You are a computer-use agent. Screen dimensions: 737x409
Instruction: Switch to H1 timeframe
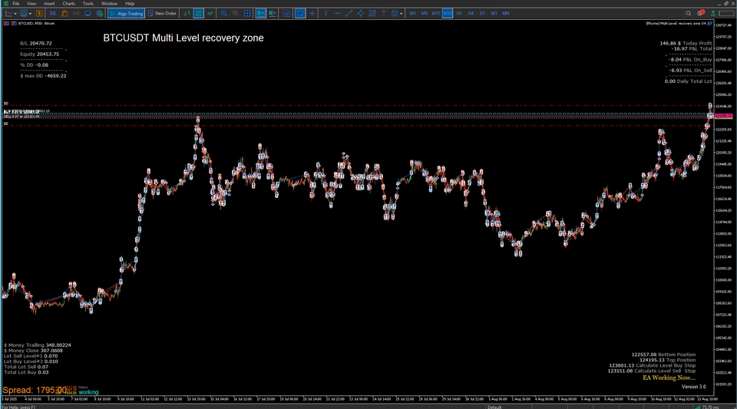point(459,13)
